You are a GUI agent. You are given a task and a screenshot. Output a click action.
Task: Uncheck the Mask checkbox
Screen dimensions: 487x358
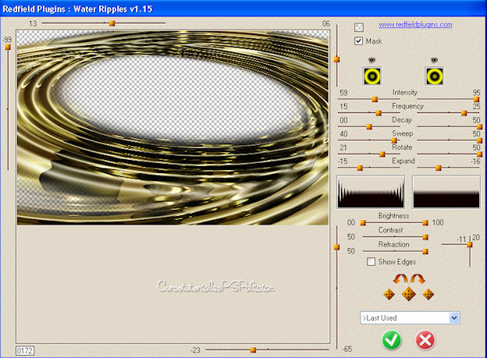359,41
